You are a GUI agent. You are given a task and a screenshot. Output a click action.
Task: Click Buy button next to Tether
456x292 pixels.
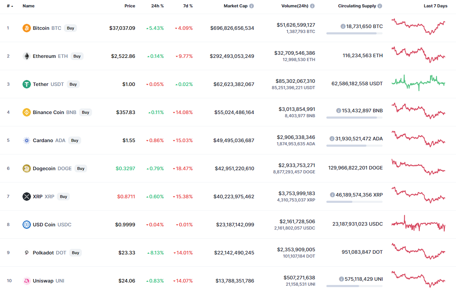pos(73,84)
